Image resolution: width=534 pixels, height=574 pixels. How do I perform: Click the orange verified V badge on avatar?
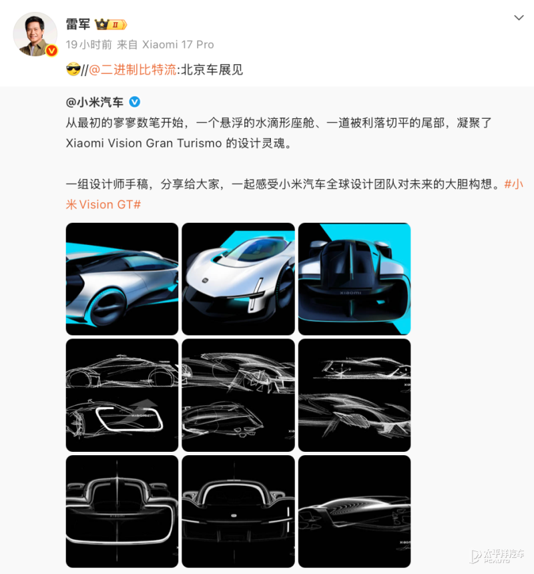(51, 51)
